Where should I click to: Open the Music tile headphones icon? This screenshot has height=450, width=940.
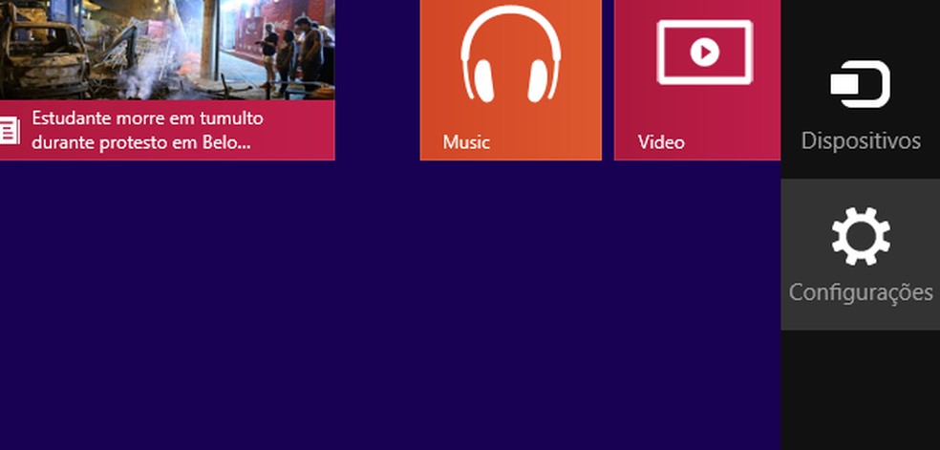click(511, 54)
